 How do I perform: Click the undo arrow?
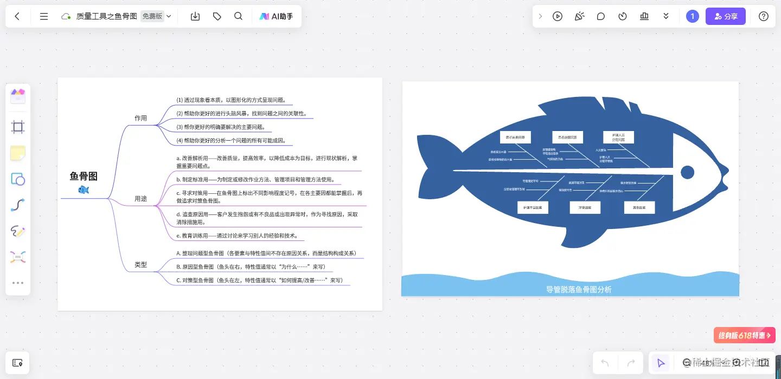click(605, 363)
